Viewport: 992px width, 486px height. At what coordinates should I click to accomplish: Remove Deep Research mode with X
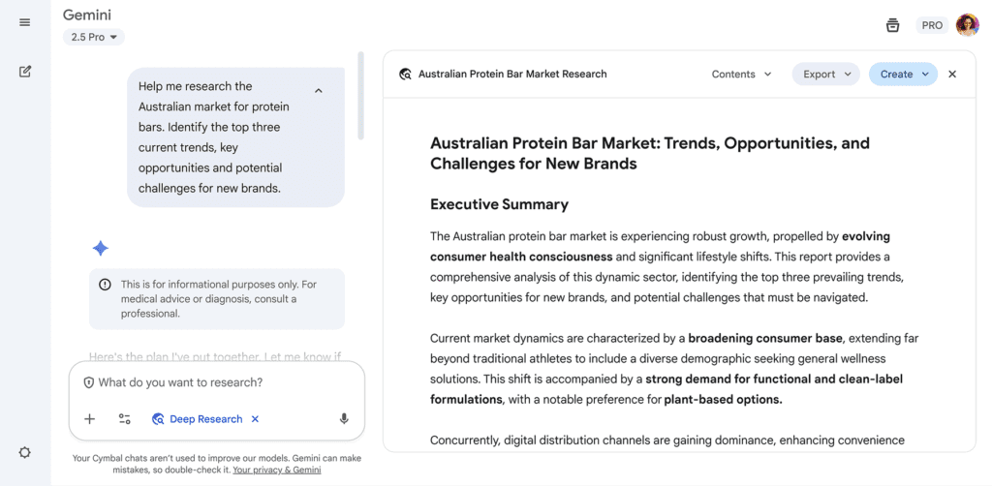click(256, 419)
